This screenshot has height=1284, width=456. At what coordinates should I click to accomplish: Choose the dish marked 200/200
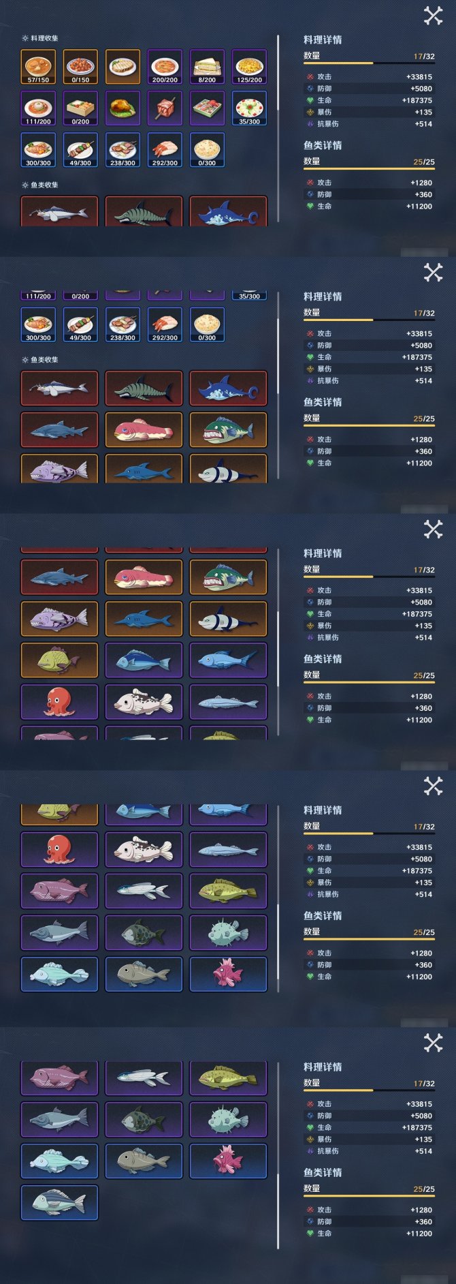tap(165, 67)
